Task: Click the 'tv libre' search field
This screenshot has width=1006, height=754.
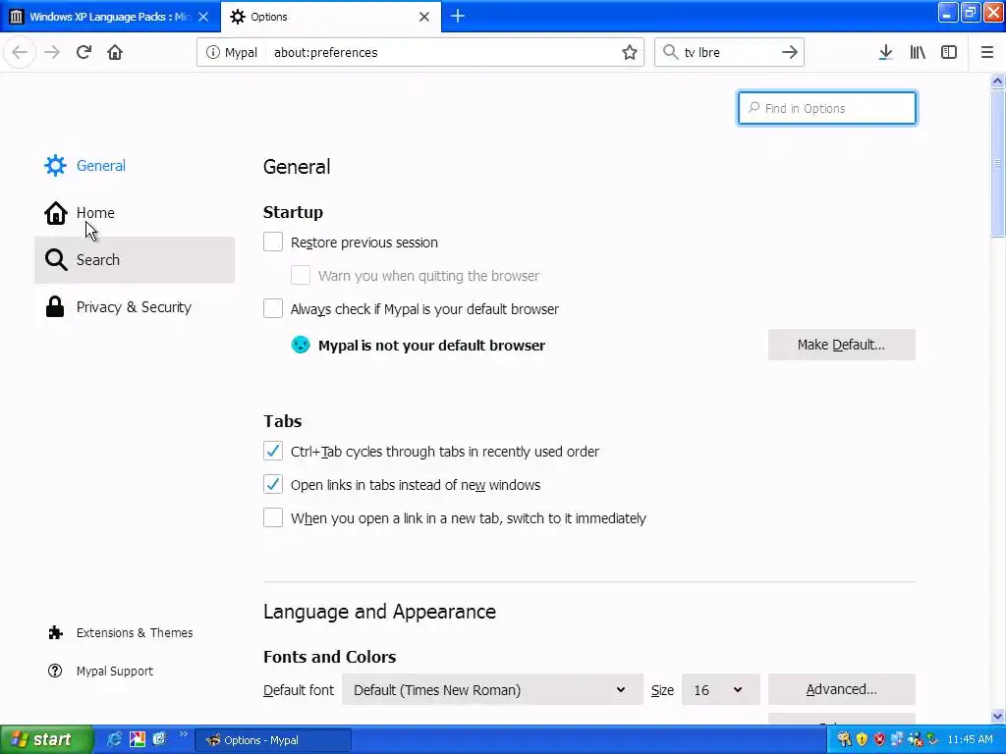Action: point(728,53)
